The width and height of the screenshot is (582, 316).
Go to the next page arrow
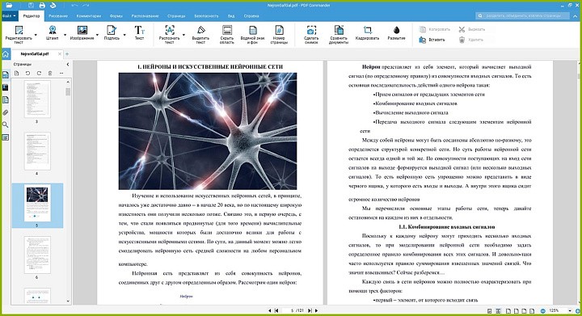(317, 310)
